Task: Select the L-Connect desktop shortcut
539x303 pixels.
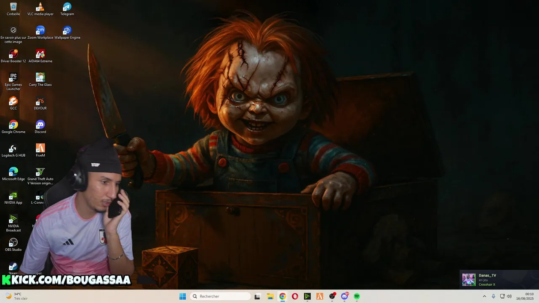Action: coord(38,198)
